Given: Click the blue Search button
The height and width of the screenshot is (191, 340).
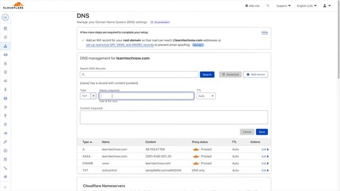Looking at the screenshot, I should coord(207,74).
